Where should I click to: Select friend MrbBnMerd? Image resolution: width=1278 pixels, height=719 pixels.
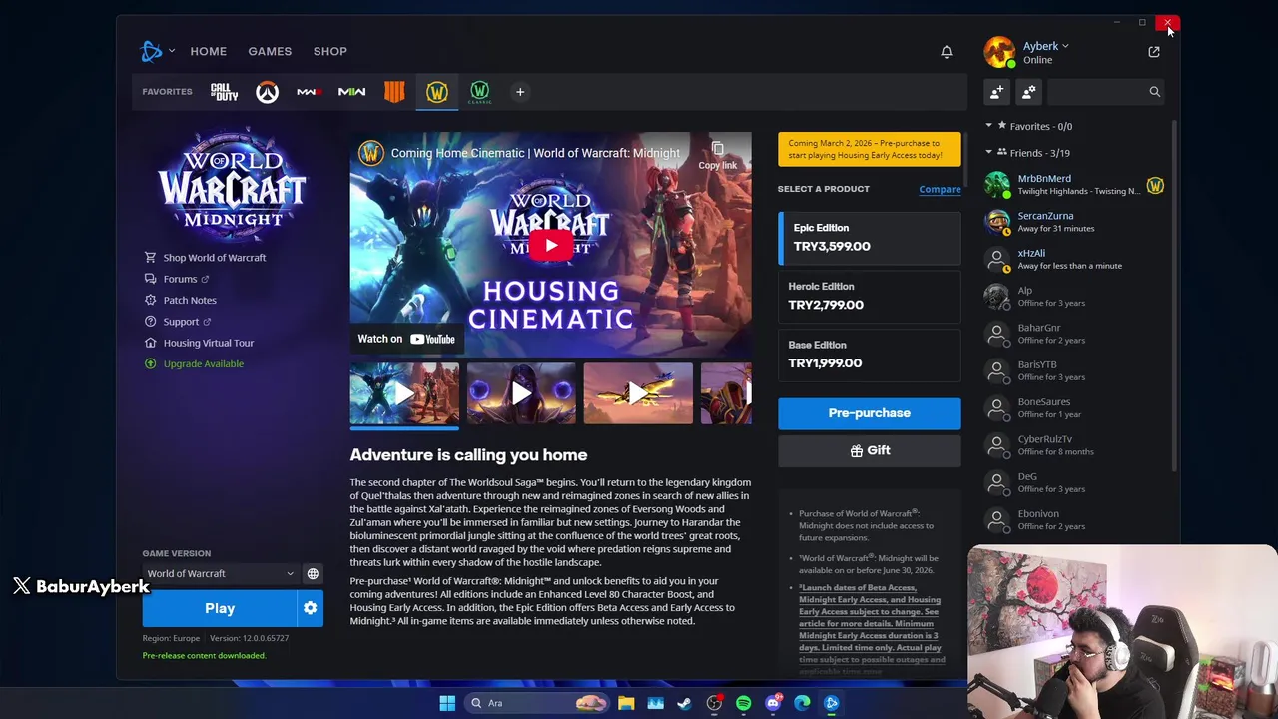1073,185
